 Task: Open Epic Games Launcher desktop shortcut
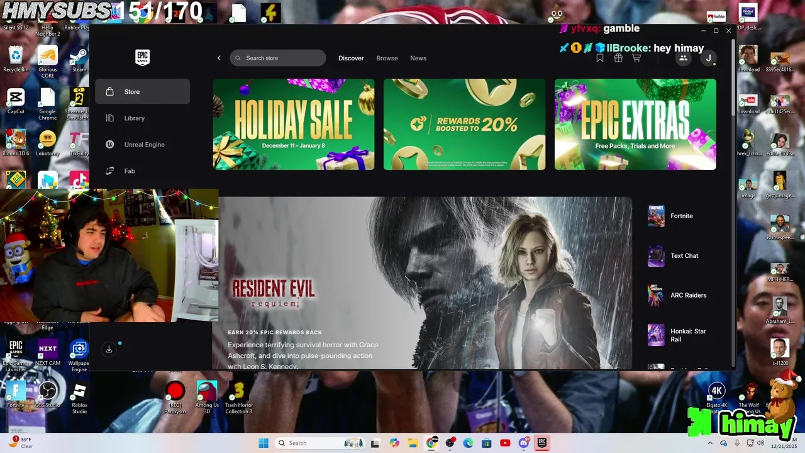tap(16, 355)
